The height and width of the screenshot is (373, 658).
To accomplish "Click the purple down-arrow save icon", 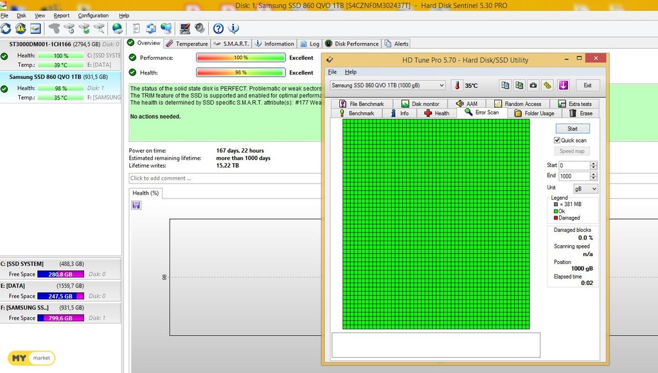I will [x=564, y=85].
